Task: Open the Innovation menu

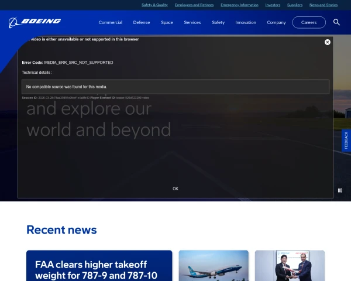Action: (246, 22)
